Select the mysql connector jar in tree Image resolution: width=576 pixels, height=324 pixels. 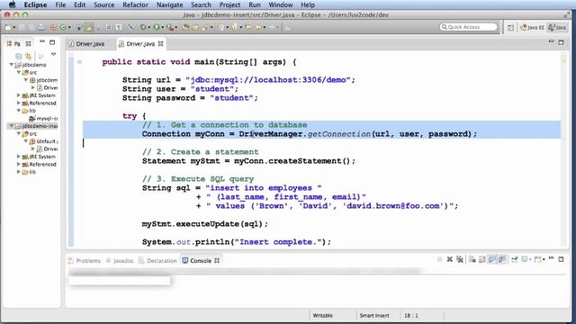[x=43, y=118]
